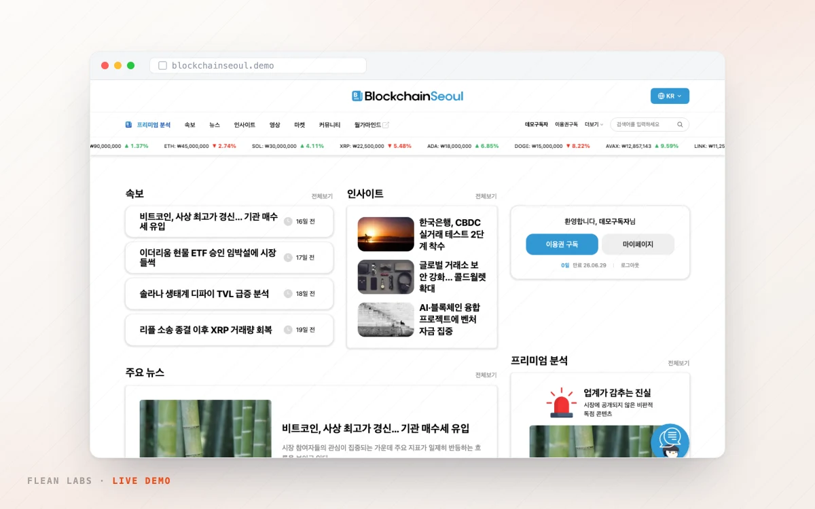The width and height of the screenshot is (815, 509).
Task: Click 전체보기 beside the 프리미엄 분석 heading
Action: pyautogui.click(x=678, y=363)
